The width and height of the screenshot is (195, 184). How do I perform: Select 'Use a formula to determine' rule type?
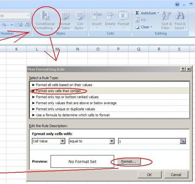pyautogui.click(x=73, y=115)
